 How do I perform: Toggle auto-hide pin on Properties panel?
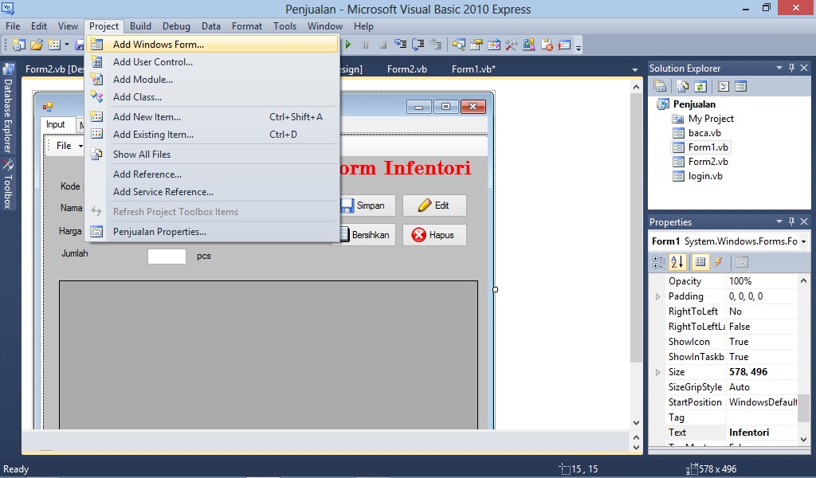pos(791,221)
